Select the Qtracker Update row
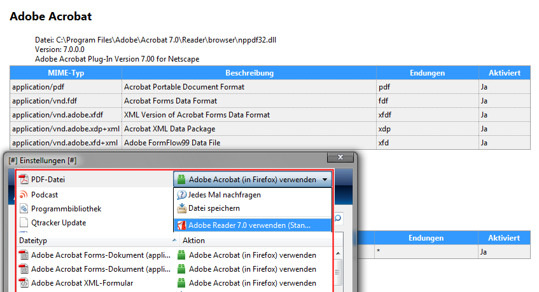This screenshot has height=292, width=539. tap(95, 223)
